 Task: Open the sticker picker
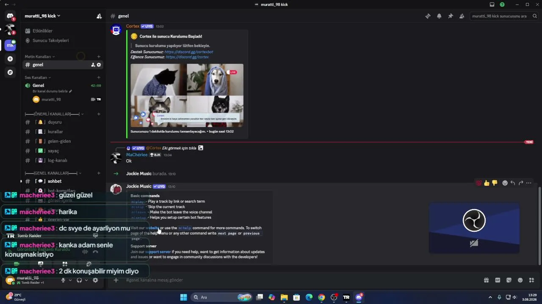tap(509, 280)
